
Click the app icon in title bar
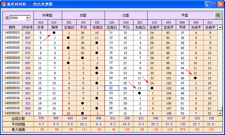[3, 4]
